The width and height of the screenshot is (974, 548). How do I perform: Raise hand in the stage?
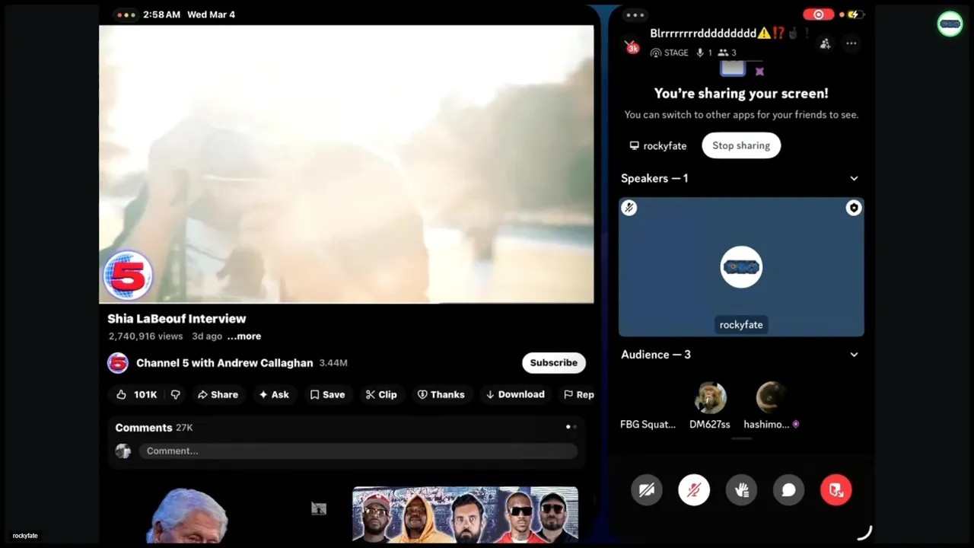[x=742, y=490]
